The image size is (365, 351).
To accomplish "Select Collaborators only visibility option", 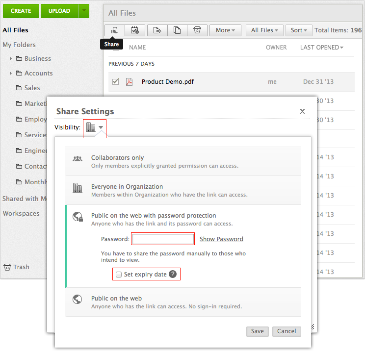I will coord(183,161).
